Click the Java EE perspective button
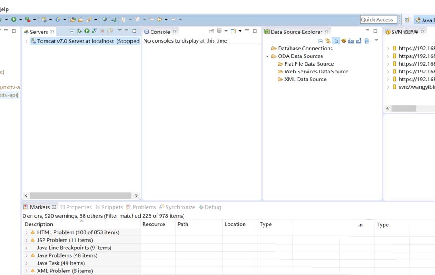Image resolution: width=435 pixels, height=275 pixels. coord(425,20)
